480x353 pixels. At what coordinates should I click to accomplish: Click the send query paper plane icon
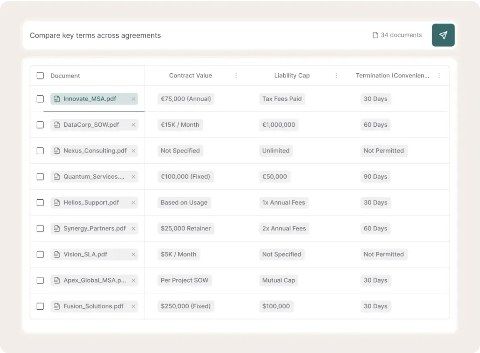[443, 35]
